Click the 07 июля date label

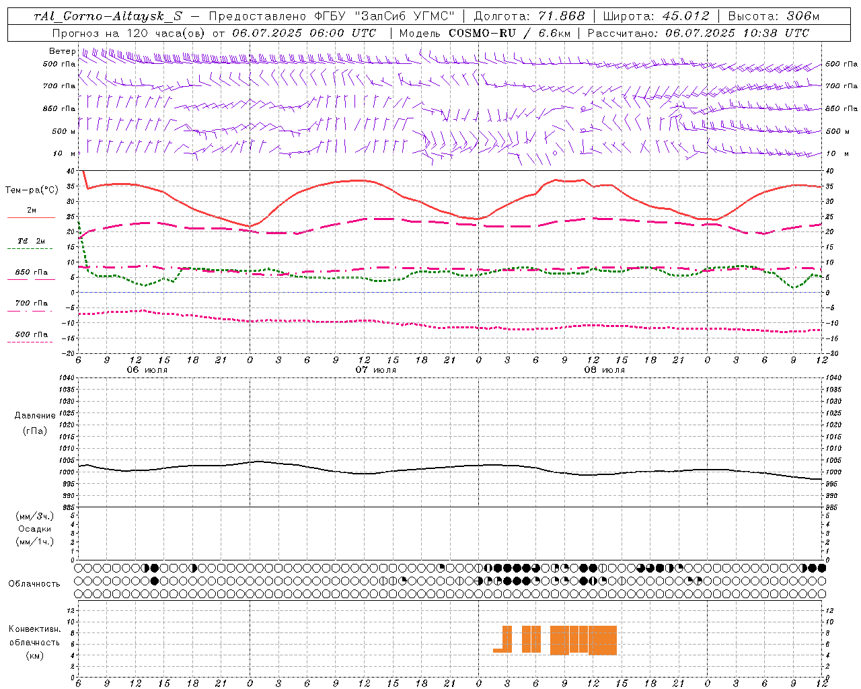pyautogui.click(x=376, y=370)
